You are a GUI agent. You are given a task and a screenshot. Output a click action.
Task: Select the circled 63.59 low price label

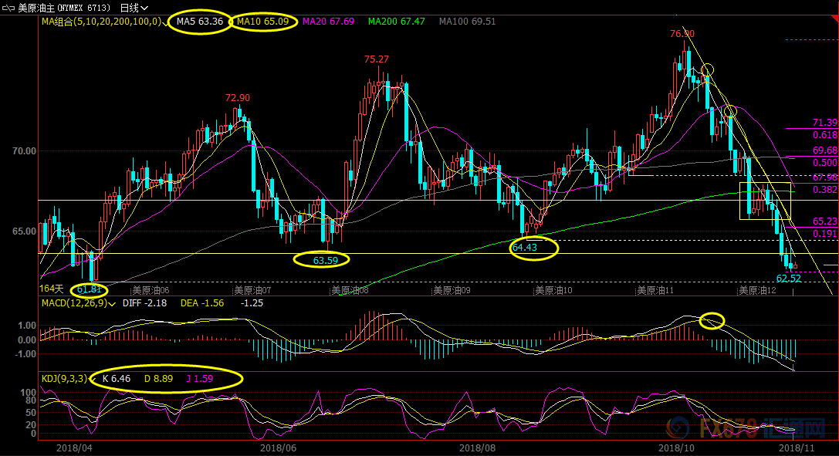click(x=325, y=261)
